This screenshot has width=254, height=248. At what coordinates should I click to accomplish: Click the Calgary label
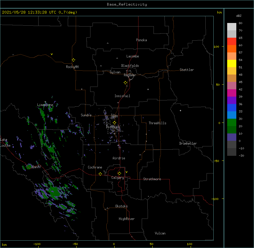118,178
